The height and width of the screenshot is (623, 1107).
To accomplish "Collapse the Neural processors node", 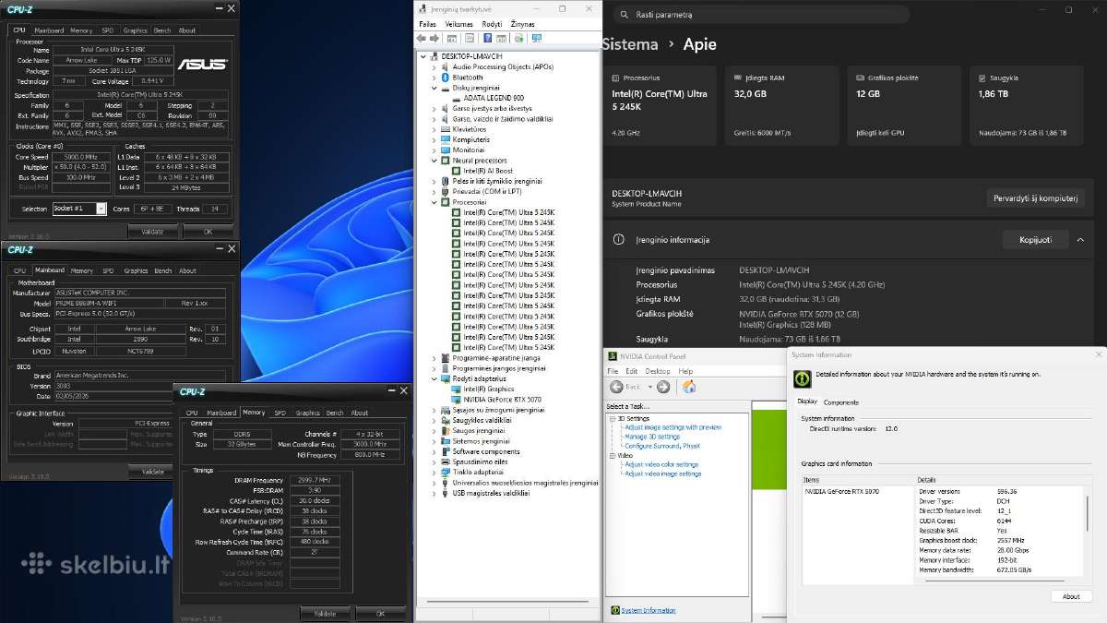I will tap(434, 161).
